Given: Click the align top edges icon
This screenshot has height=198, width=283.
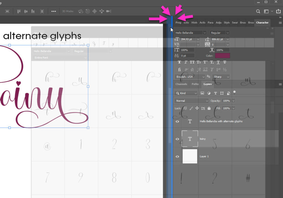Looking at the screenshot, I should coord(19,11).
